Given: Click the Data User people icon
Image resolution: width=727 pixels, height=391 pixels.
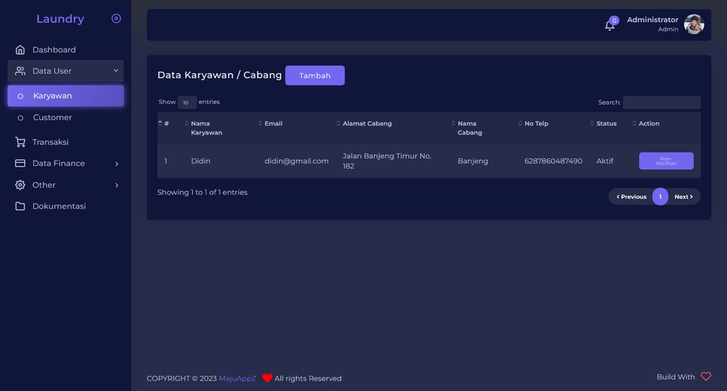Looking at the screenshot, I should (x=20, y=71).
